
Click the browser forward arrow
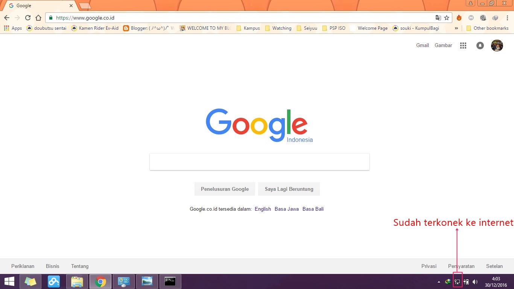point(17,18)
